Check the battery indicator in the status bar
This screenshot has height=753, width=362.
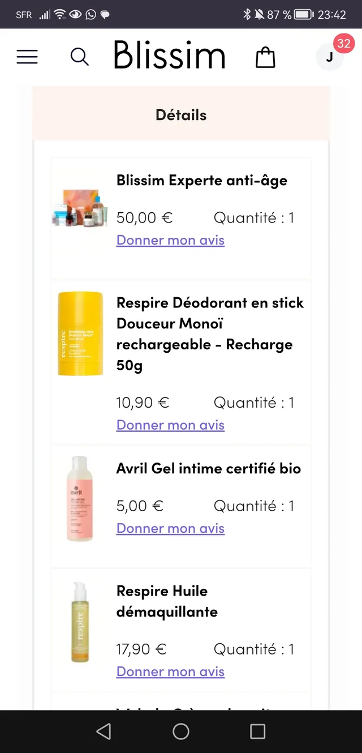coord(303,14)
